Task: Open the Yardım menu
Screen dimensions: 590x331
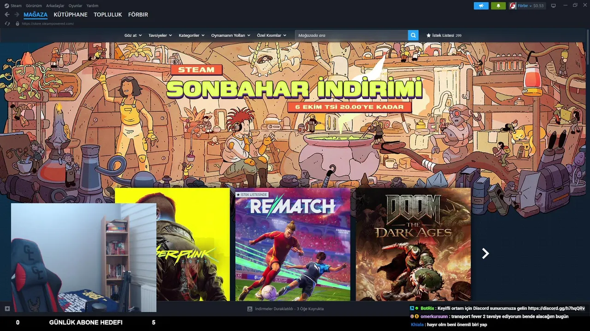Action: tap(92, 6)
